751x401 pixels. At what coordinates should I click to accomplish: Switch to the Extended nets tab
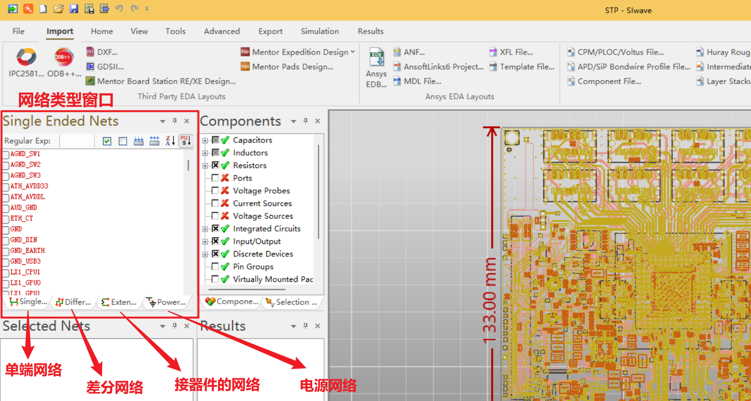pyautogui.click(x=119, y=302)
